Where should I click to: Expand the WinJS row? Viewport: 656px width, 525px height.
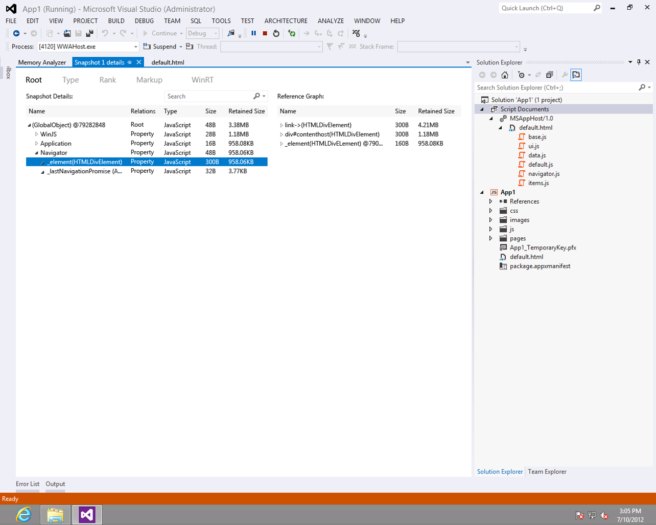point(36,134)
